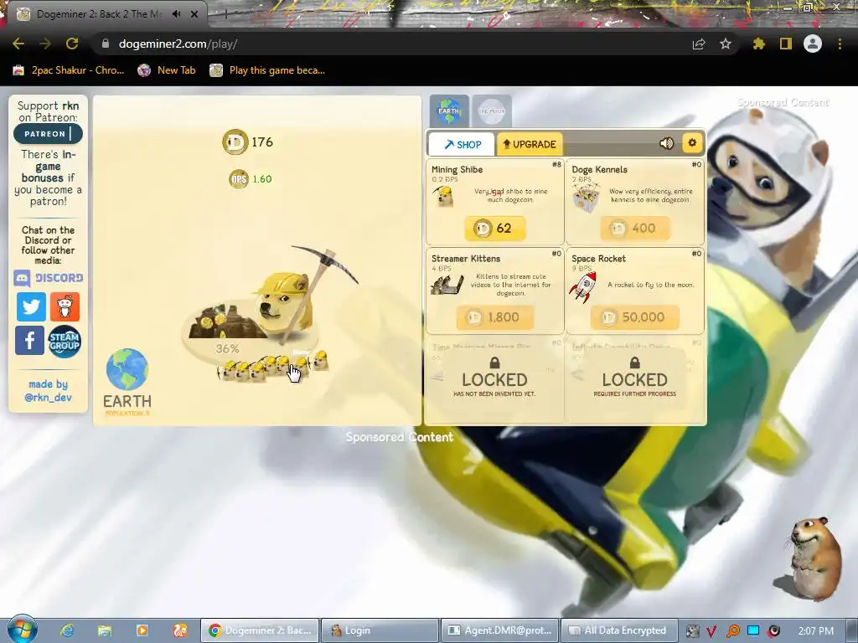This screenshot has height=643, width=858.
Task: Open the Steam Group icon
Action: point(65,342)
